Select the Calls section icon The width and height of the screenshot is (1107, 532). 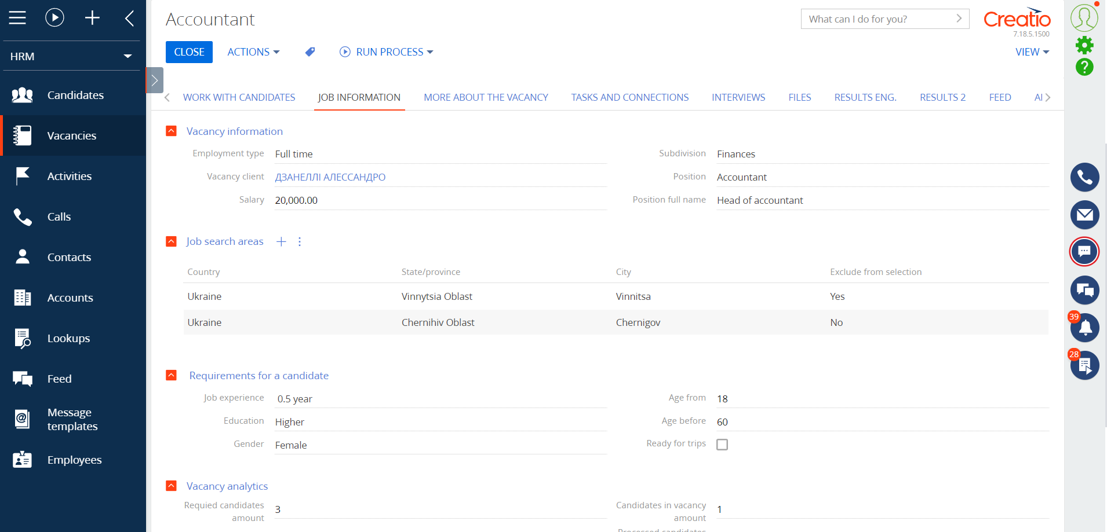[57, 217]
